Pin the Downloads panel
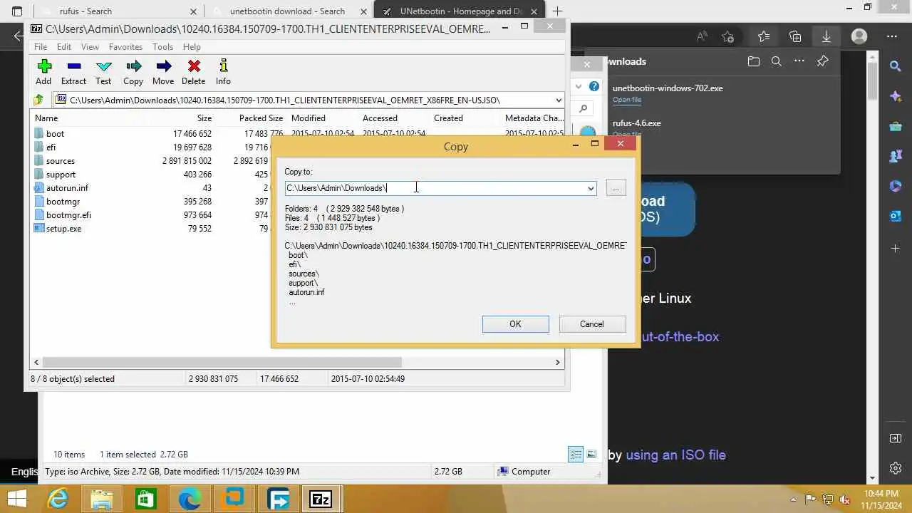The image size is (912, 513). tap(823, 61)
